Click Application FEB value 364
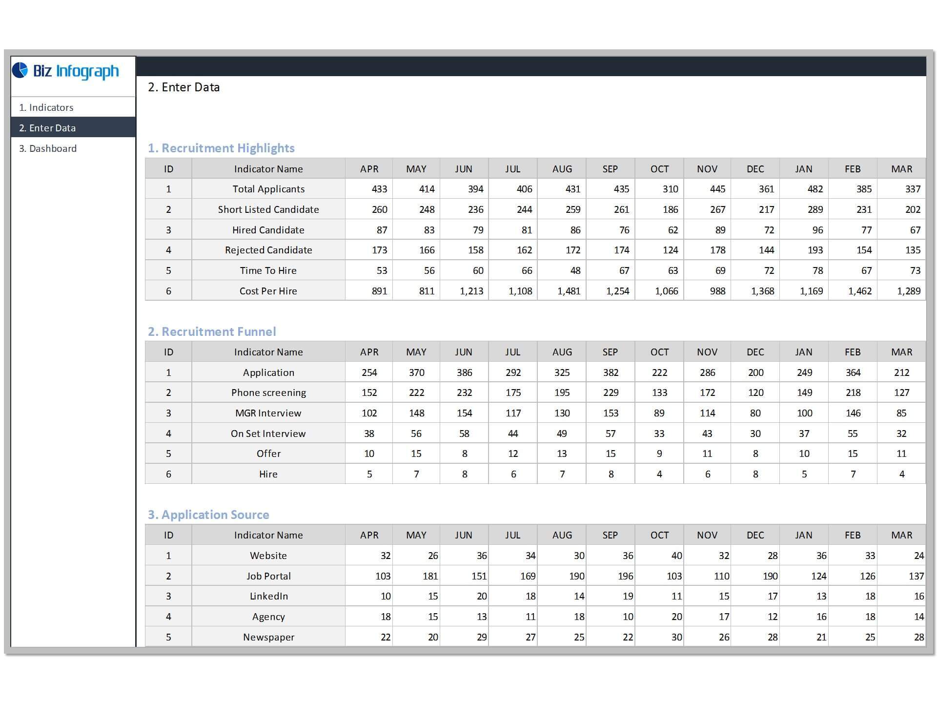 (x=853, y=372)
